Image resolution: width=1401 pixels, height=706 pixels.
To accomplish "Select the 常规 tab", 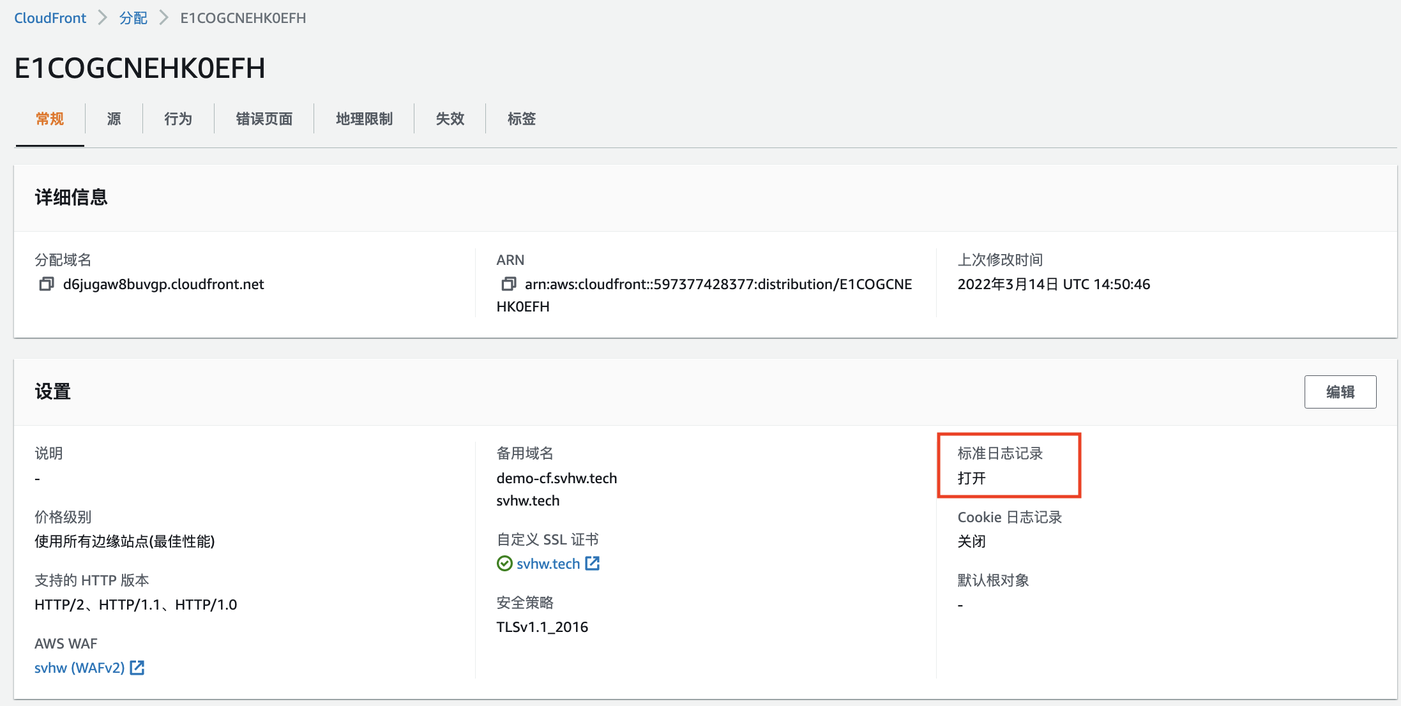I will 50,119.
